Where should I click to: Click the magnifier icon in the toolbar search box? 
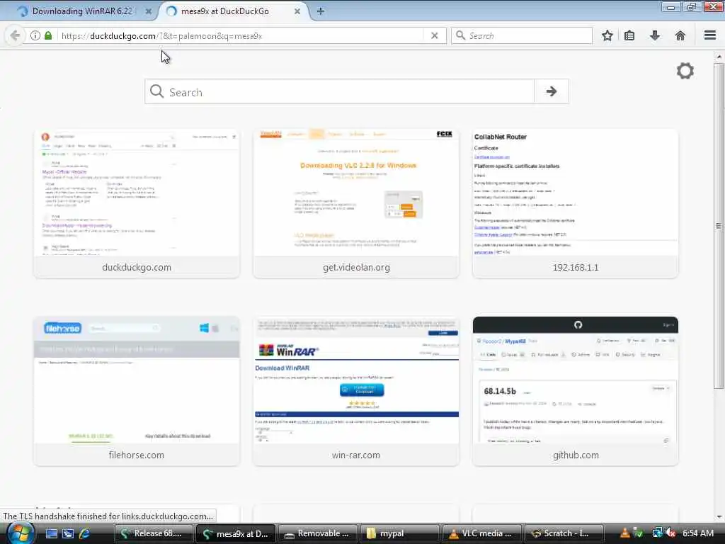pyautogui.click(x=460, y=35)
